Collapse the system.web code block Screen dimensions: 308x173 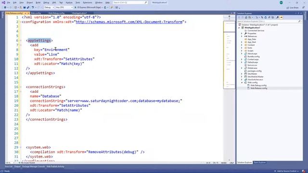[20, 148]
